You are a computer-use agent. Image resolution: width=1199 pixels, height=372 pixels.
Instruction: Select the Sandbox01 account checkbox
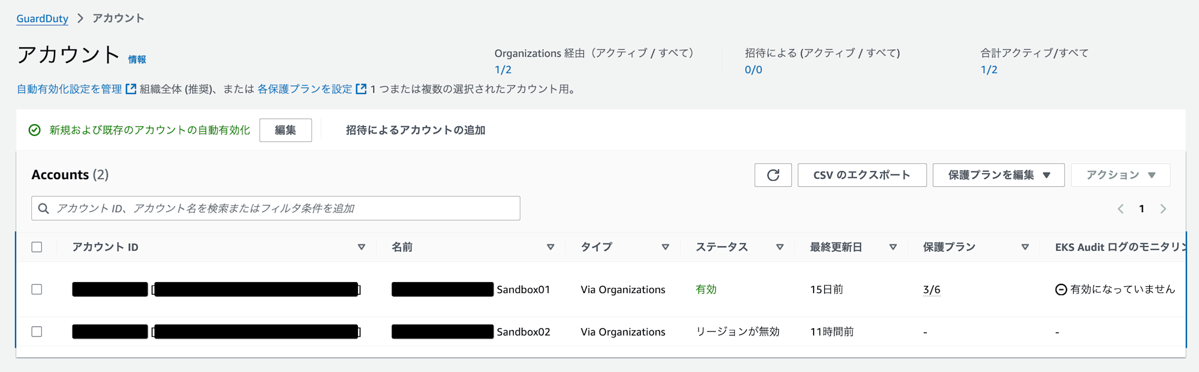point(37,289)
